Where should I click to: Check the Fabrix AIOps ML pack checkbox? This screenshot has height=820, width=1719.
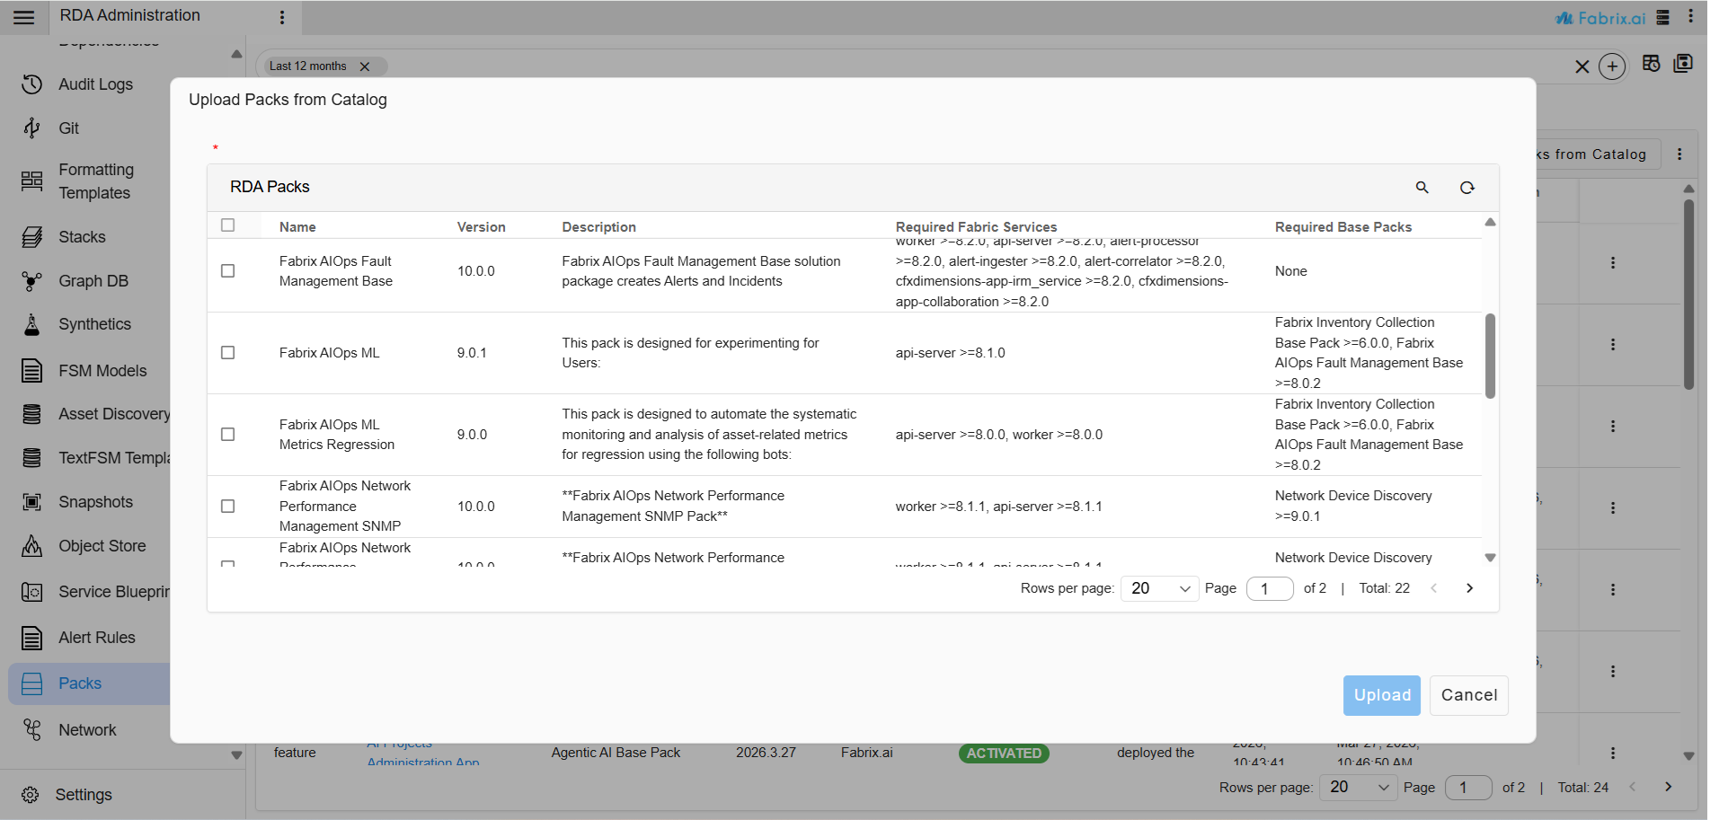[x=228, y=353]
